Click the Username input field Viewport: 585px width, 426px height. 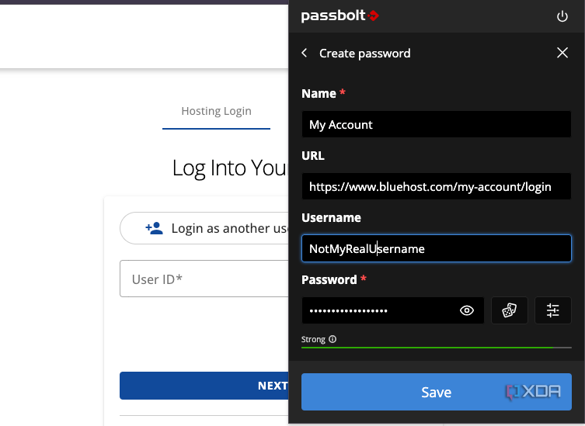[x=436, y=248]
